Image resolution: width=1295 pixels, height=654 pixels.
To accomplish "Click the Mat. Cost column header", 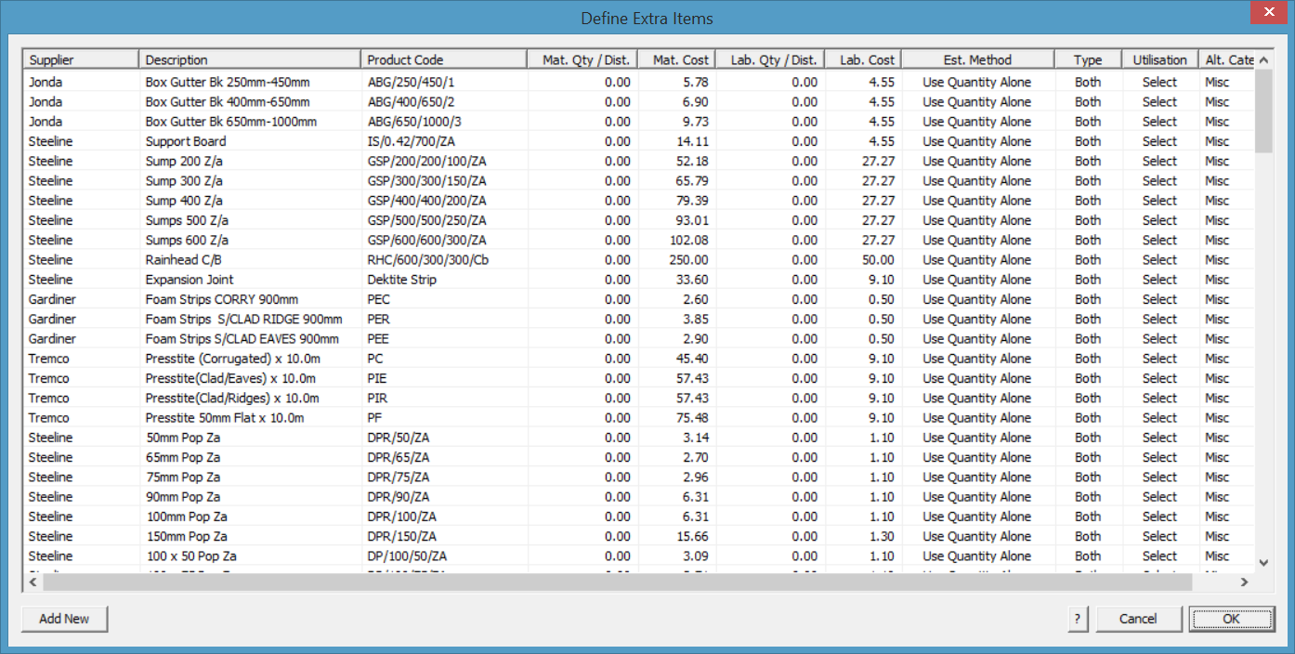I will point(677,59).
